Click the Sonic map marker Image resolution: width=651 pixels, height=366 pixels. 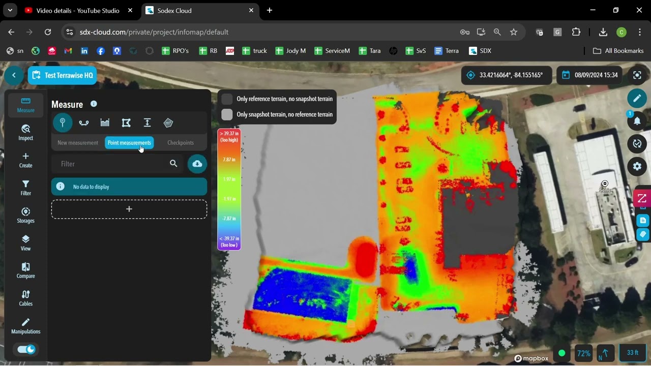coord(605,184)
